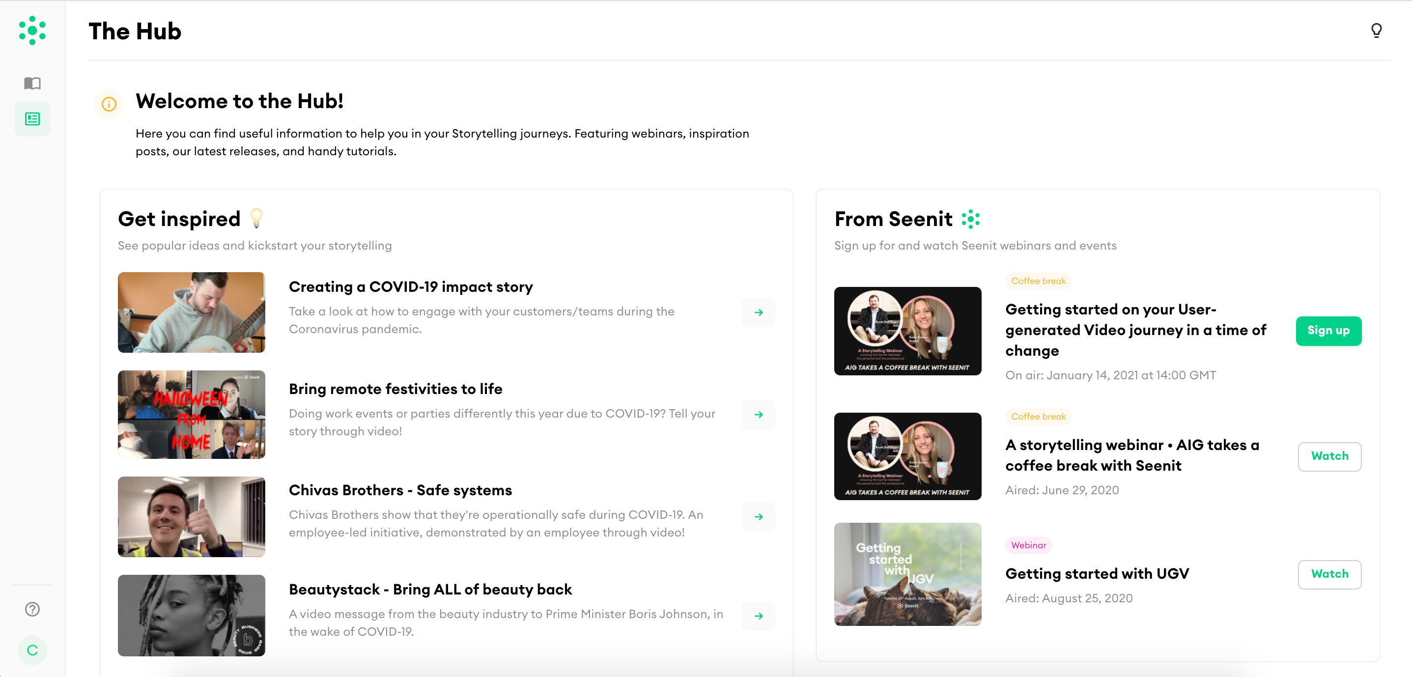The image size is (1412, 677).
Task: Open the arrow for the Beautystack story
Action: tap(759, 616)
